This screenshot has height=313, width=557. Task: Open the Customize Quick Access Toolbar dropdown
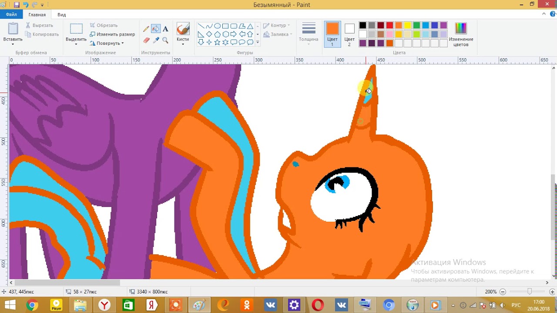point(42,5)
